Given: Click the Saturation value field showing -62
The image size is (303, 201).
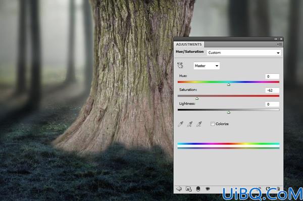Looking at the screenshot, I should click(272, 90).
